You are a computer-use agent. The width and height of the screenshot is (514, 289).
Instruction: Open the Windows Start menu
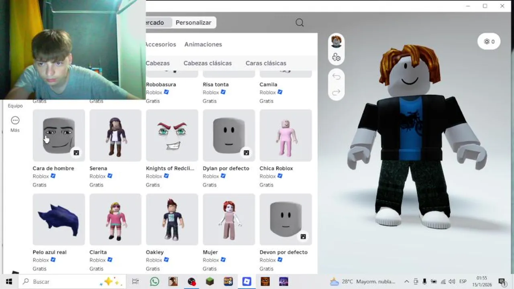coord(9,281)
